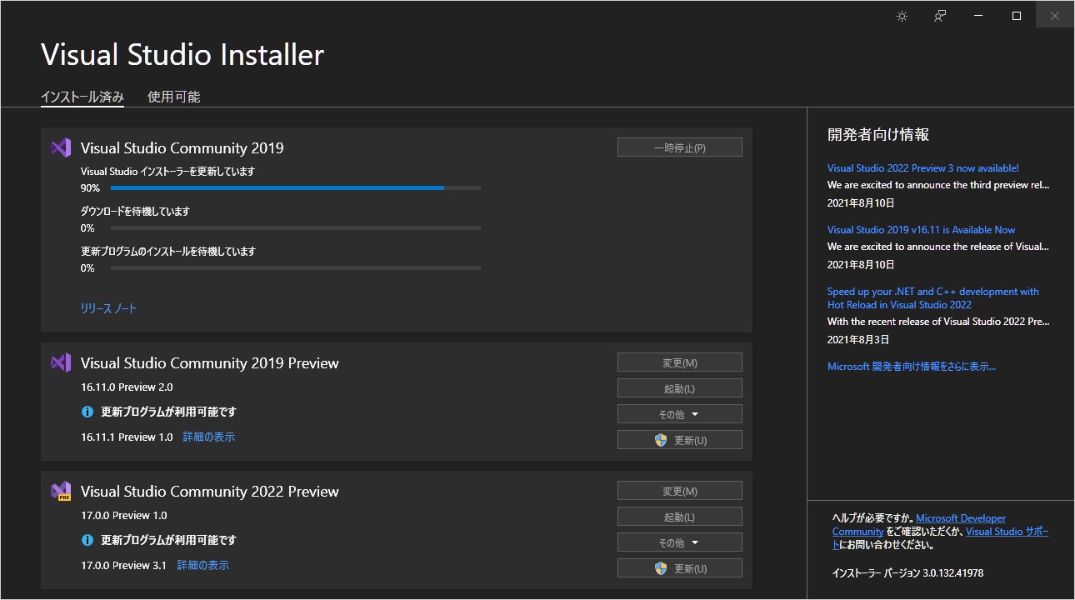Switch to the インストール済み tab
Image resolution: width=1075 pixels, height=600 pixels.
(82, 96)
